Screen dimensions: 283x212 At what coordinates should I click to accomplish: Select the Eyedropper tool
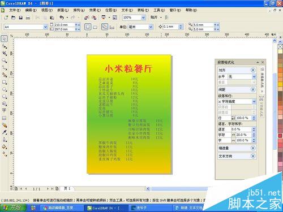click(x=4, y=132)
